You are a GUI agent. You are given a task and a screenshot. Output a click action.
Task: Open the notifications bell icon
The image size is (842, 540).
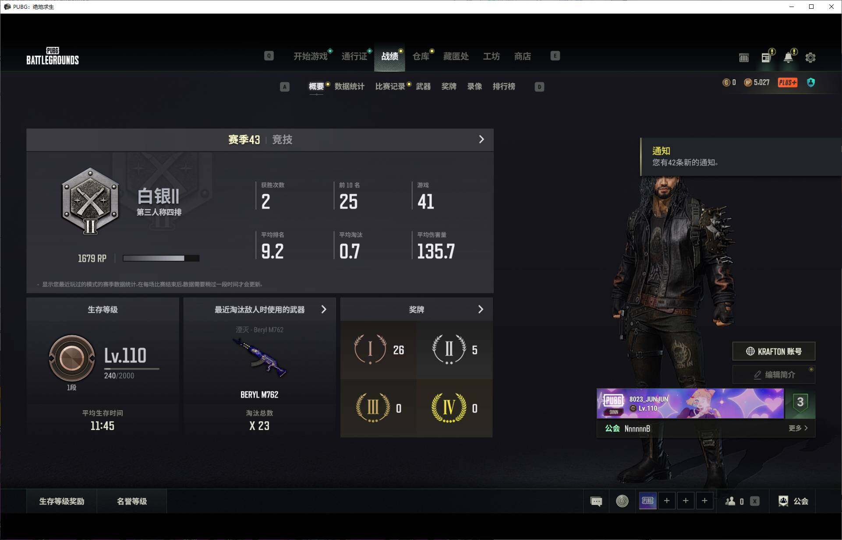(788, 57)
